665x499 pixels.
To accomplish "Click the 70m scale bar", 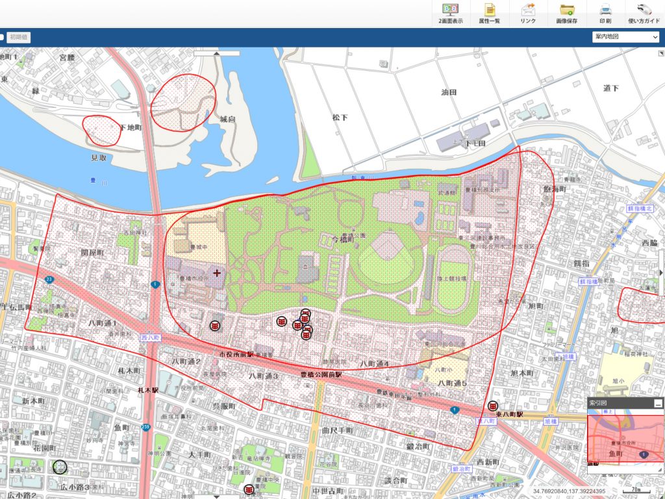I will (x=636, y=491).
